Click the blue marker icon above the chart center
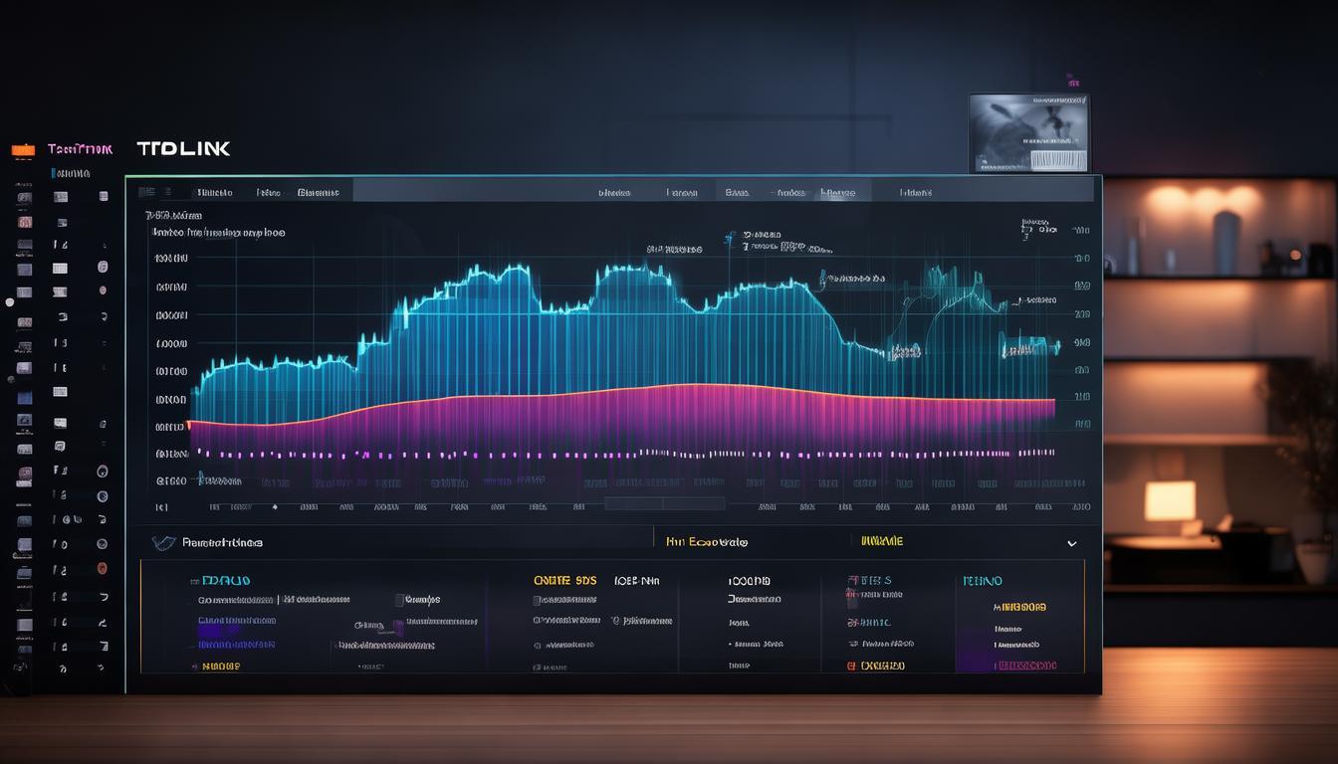 click(730, 238)
